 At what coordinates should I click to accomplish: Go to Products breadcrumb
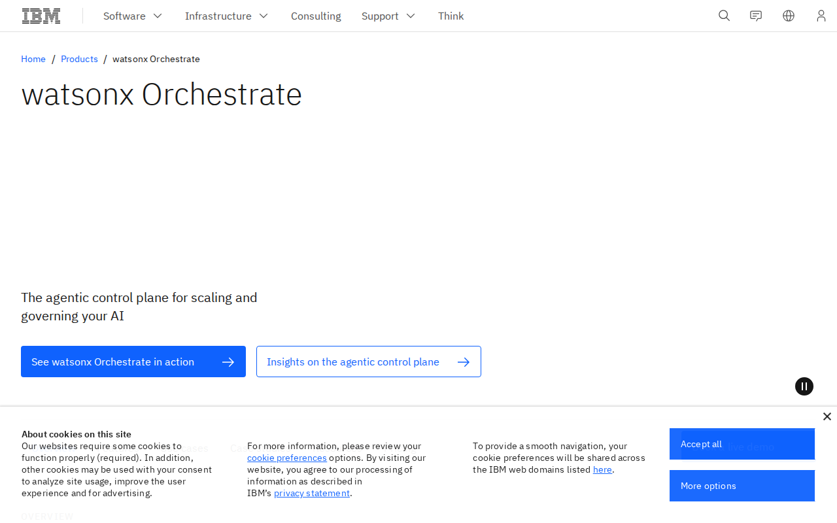click(79, 59)
